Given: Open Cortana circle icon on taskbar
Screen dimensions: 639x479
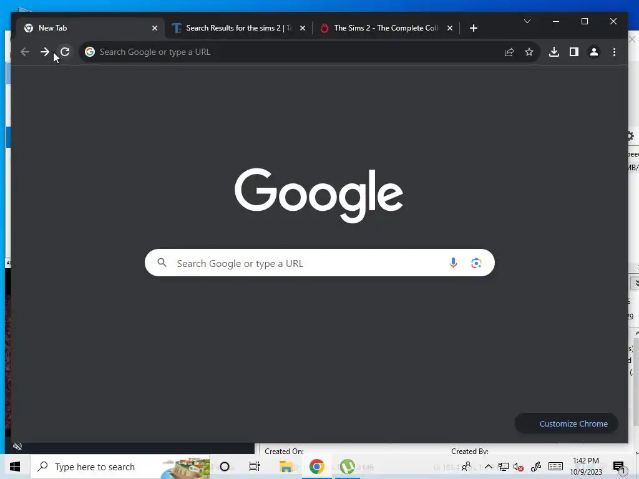Looking at the screenshot, I should tap(225, 467).
